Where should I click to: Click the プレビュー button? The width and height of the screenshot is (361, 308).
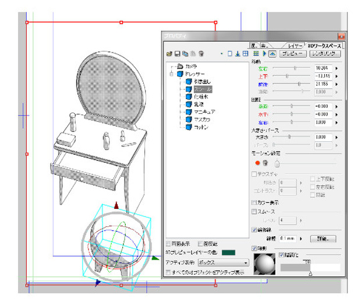point(293,54)
